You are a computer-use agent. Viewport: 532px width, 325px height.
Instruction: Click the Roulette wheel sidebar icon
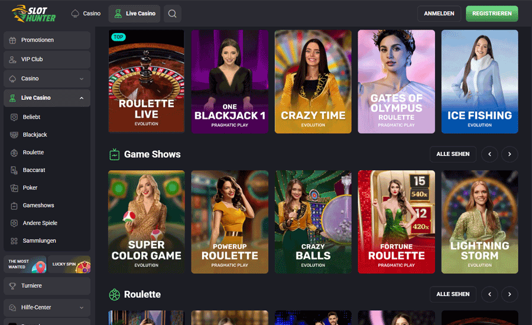click(14, 152)
